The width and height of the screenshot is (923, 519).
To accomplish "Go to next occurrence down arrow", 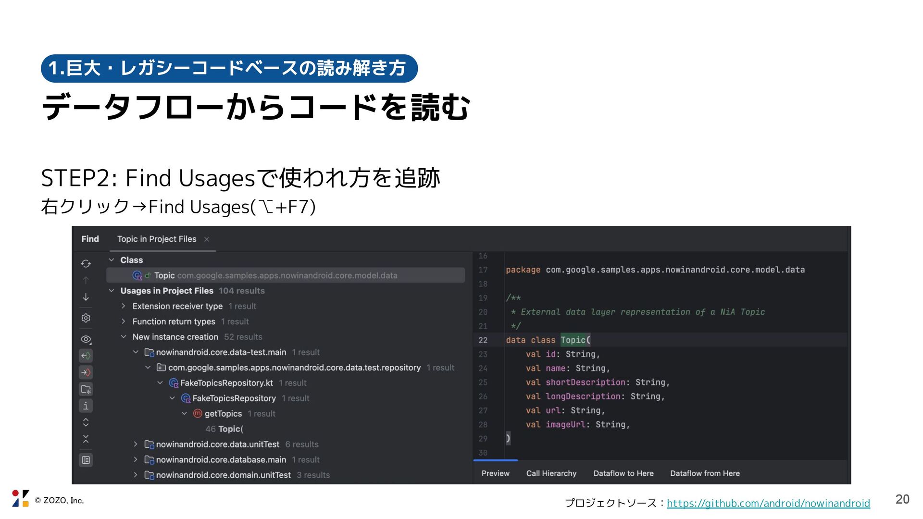I will (x=86, y=297).
